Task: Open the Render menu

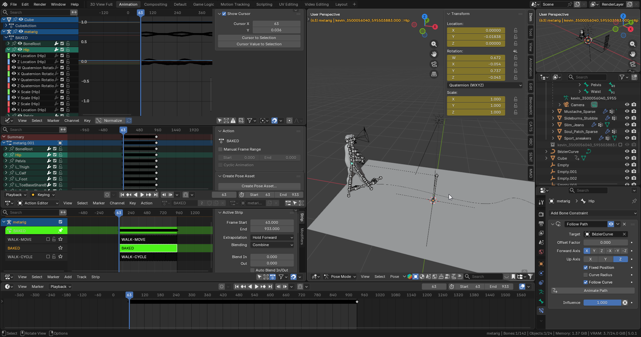Action: 40,4
